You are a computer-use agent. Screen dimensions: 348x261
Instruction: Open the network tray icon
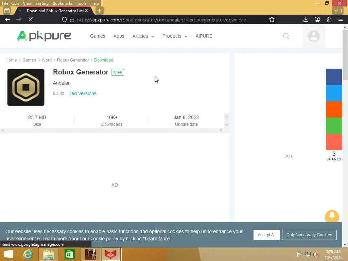pyautogui.click(x=308, y=254)
